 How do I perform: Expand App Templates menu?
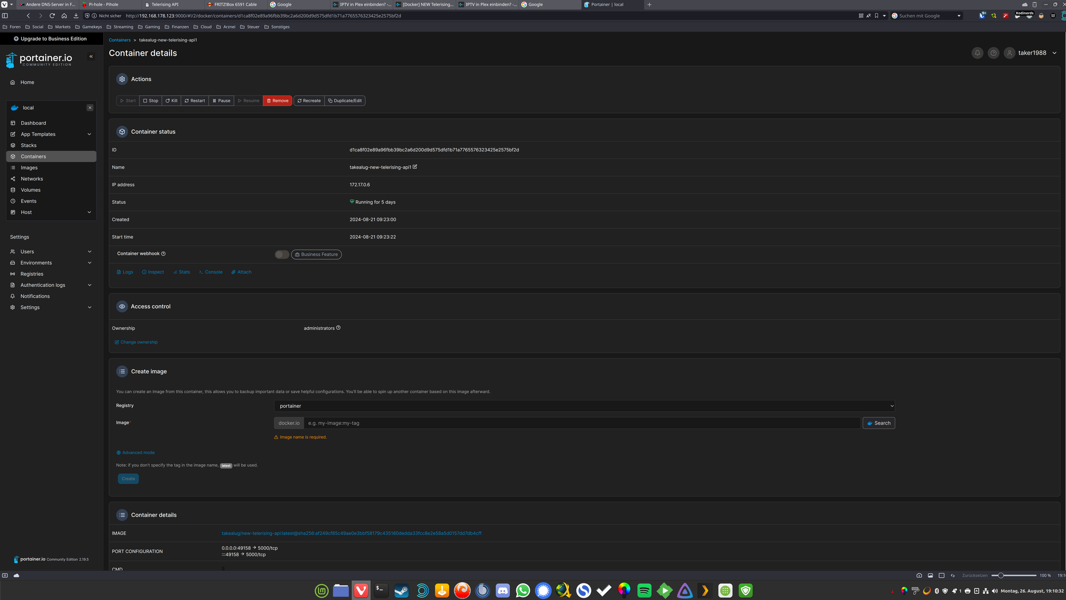coord(89,134)
